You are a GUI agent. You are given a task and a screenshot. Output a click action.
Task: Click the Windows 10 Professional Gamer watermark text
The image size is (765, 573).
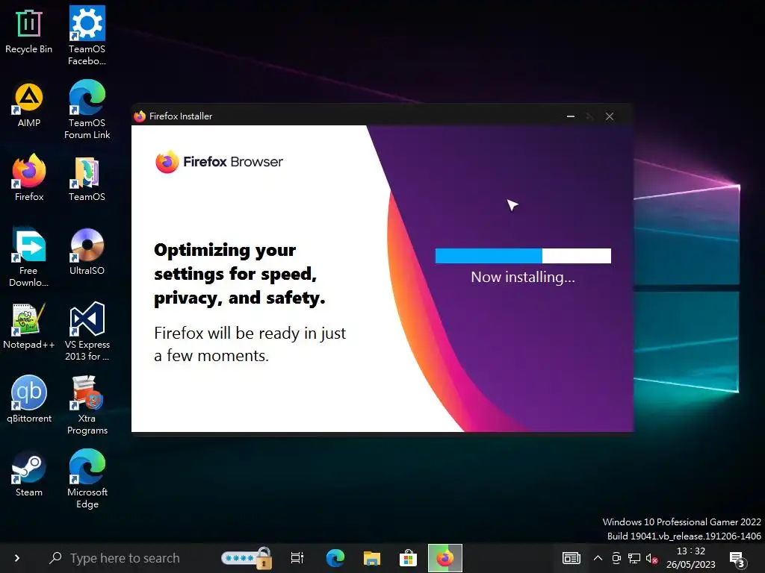(681, 522)
